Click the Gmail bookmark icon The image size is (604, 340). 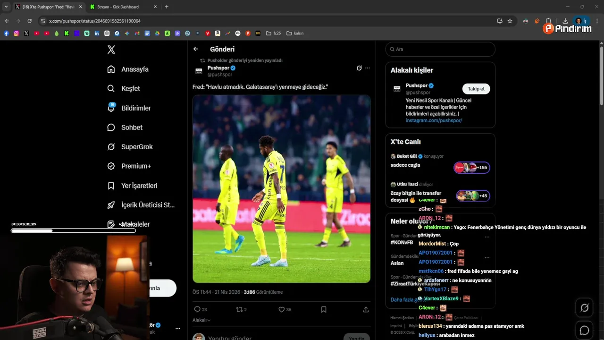(x=137, y=33)
